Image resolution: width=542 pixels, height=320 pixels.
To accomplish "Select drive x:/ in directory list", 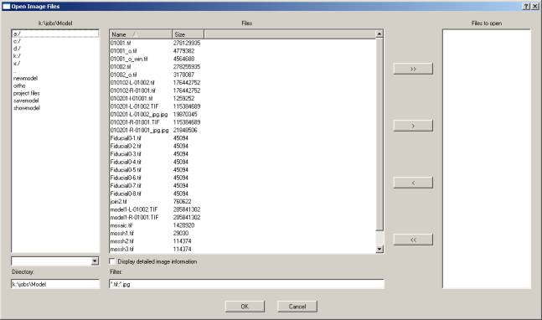I will pos(17,63).
